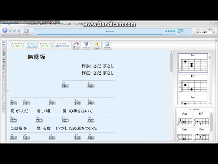Open the Playback menu

tap(43, 24)
